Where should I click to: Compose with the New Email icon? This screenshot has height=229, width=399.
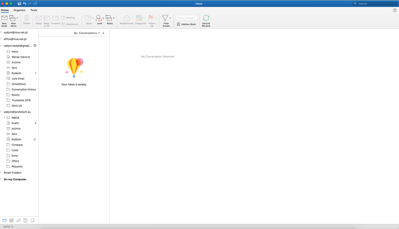click(x=4, y=18)
